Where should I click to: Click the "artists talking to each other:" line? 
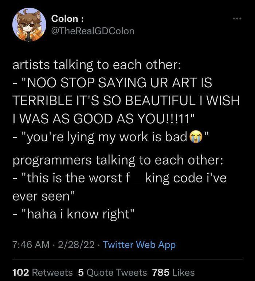pos(97,65)
